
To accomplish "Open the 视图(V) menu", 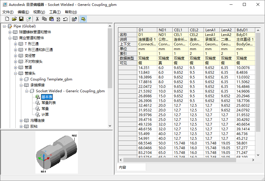I will pos(39,12).
